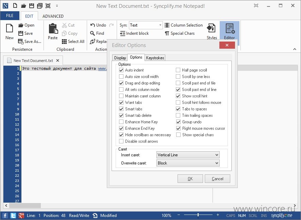Image resolution: width=301 pixels, height=220 pixels.
Task: Open the quick access customize arrow
Action: click(x=57, y=6)
